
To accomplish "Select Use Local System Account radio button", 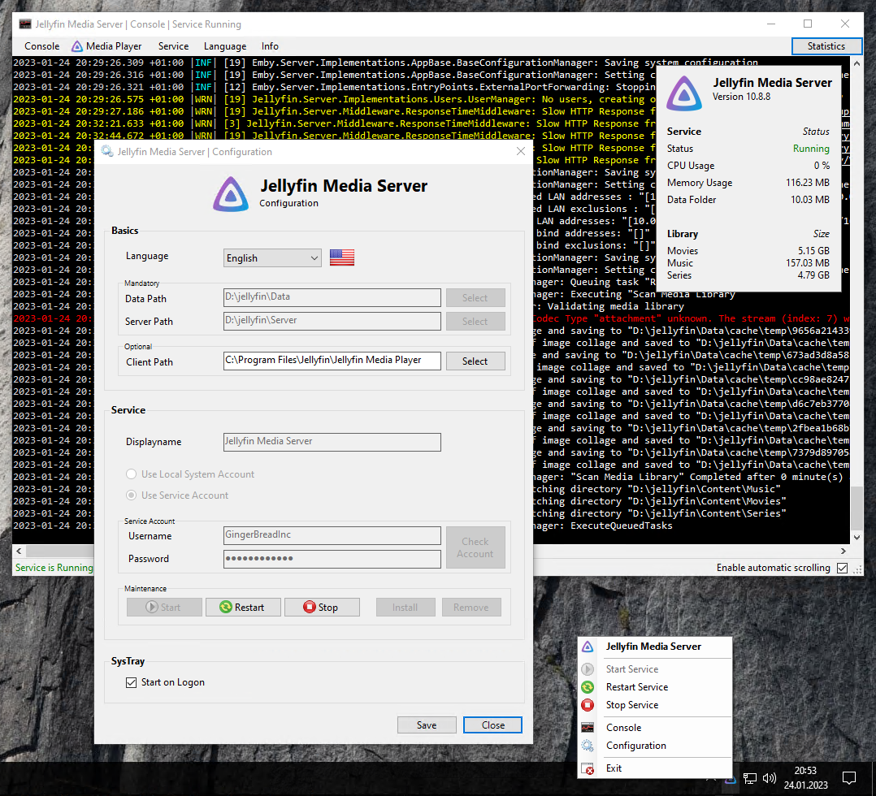I will (132, 474).
